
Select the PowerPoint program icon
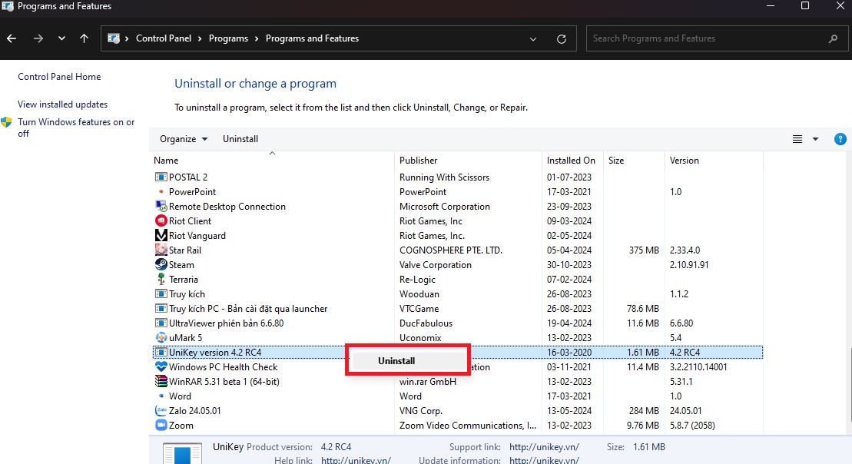161,192
